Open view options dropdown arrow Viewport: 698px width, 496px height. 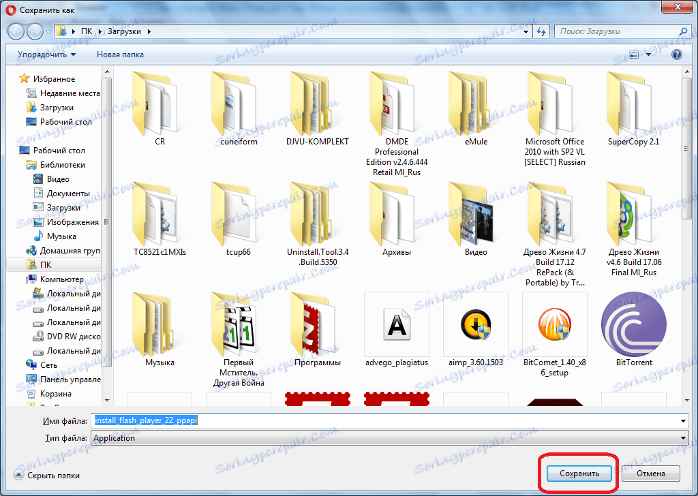click(648, 55)
